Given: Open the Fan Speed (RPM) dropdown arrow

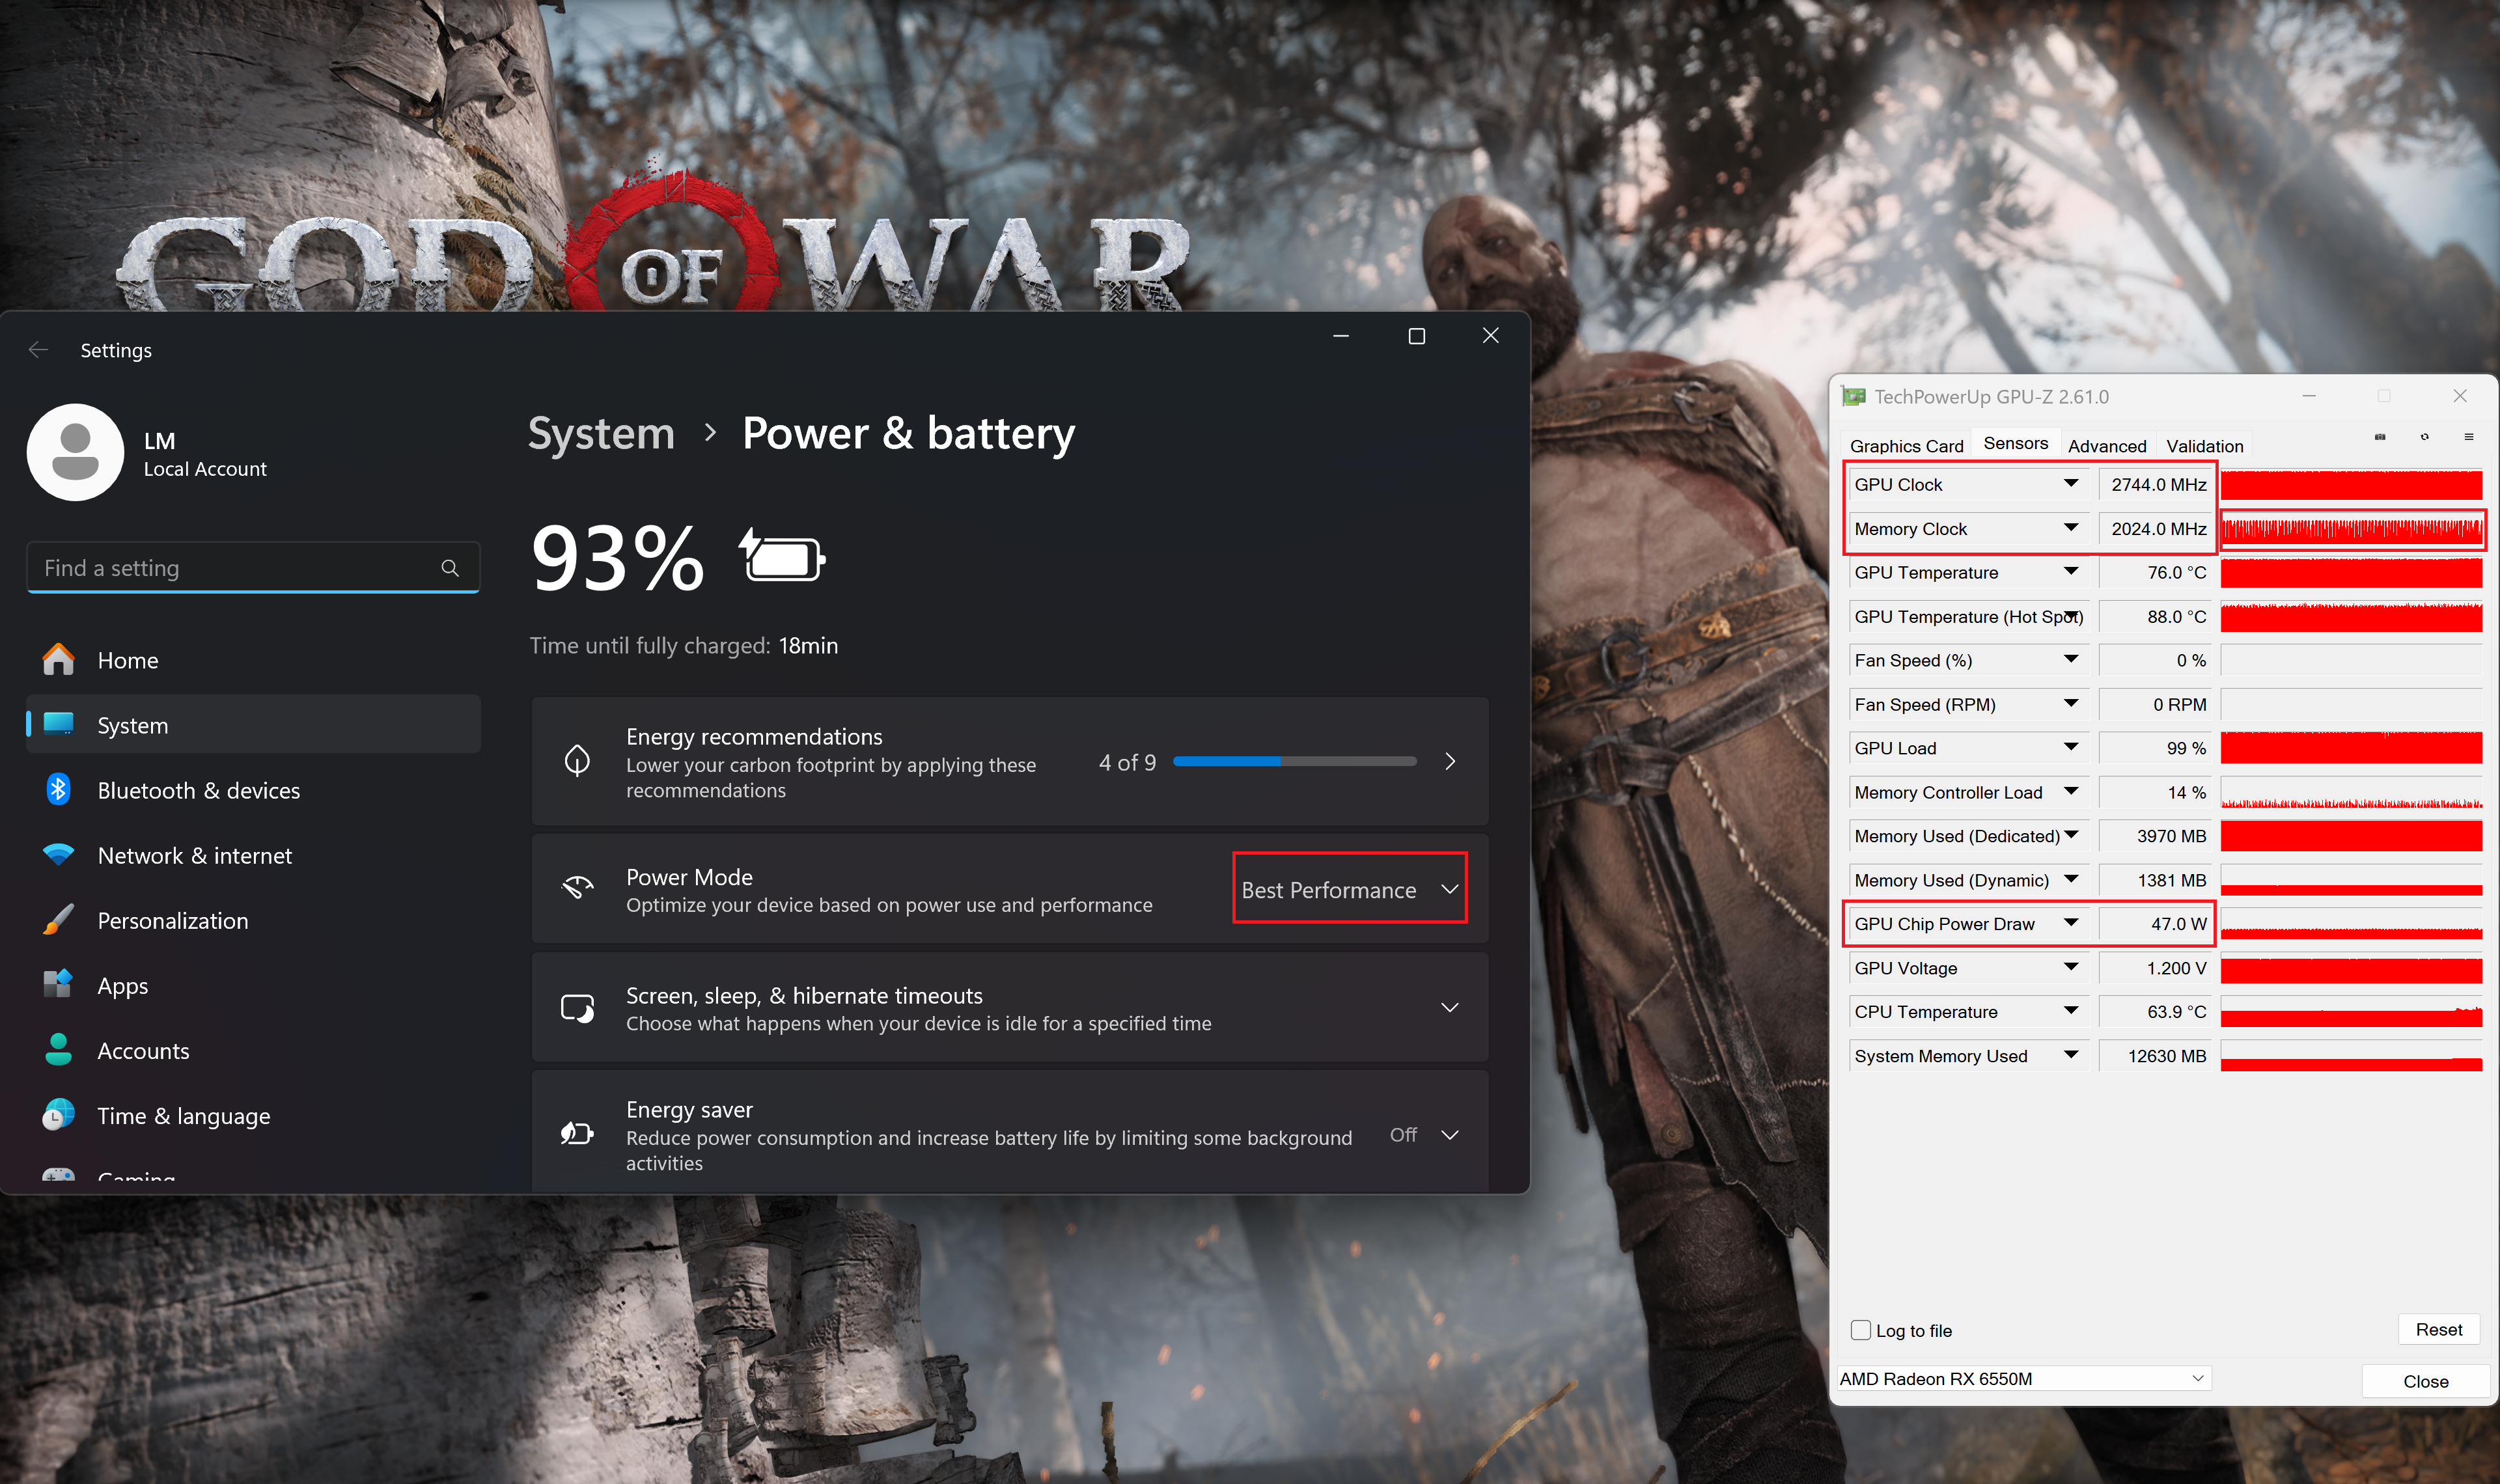Looking at the screenshot, I should [x=2071, y=704].
